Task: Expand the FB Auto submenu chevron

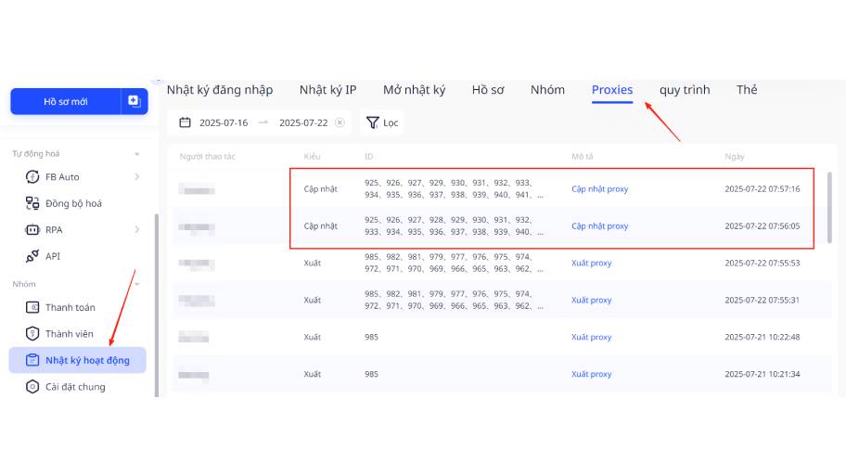Action: (x=137, y=176)
